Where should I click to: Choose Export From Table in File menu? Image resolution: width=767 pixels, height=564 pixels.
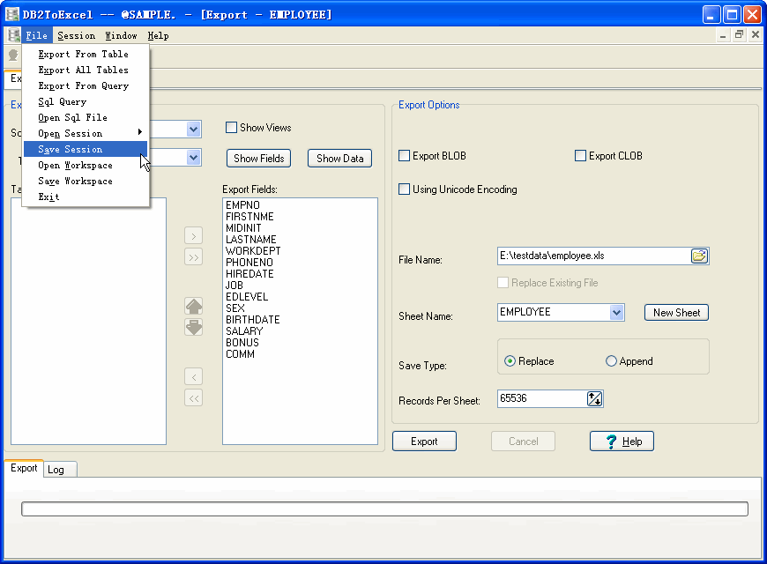(x=86, y=55)
